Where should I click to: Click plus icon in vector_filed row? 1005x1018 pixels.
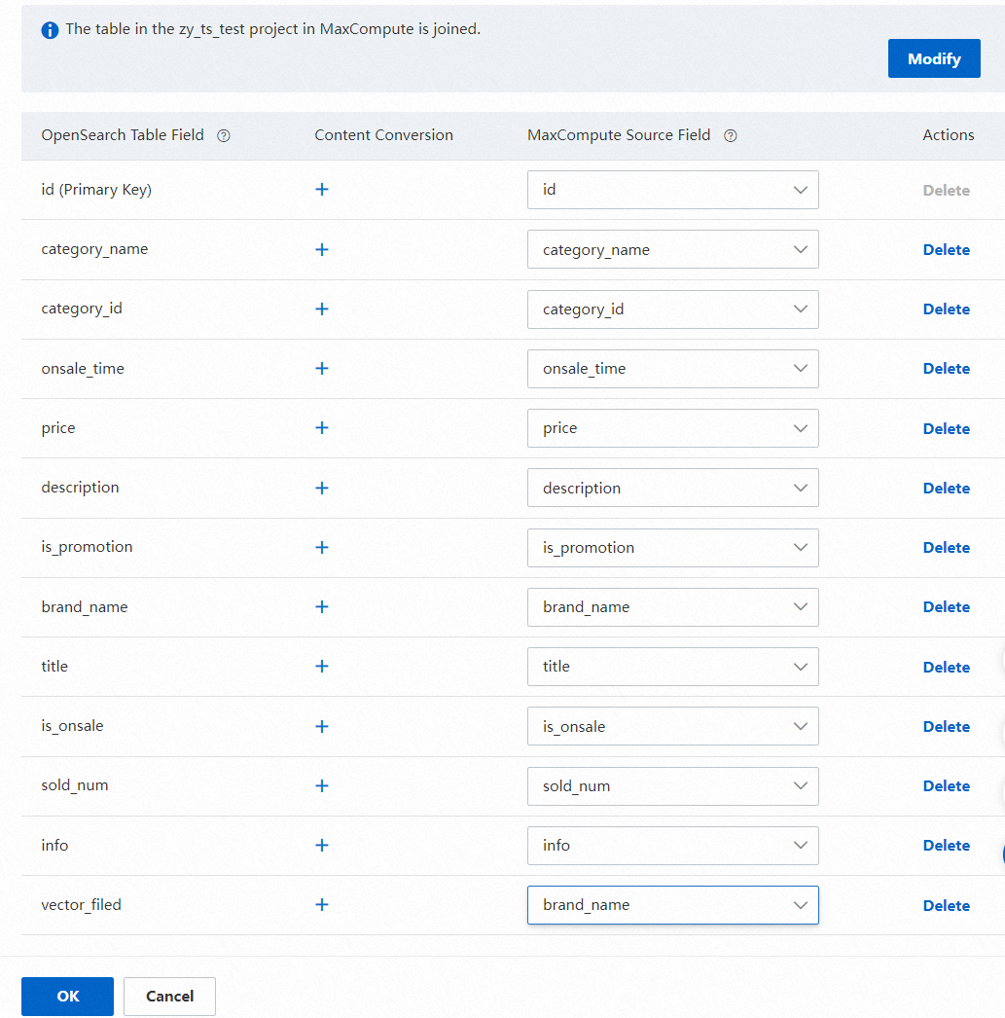pyautogui.click(x=322, y=905)
